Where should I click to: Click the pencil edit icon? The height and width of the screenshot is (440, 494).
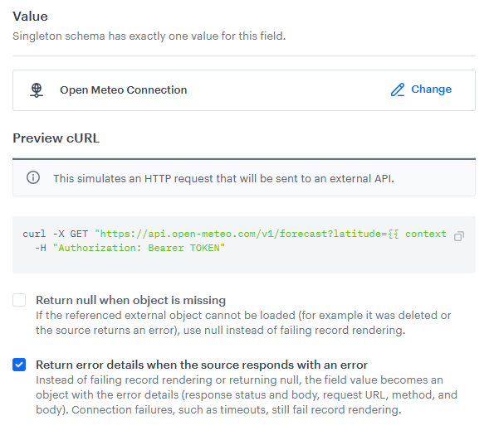pos(398,90)
